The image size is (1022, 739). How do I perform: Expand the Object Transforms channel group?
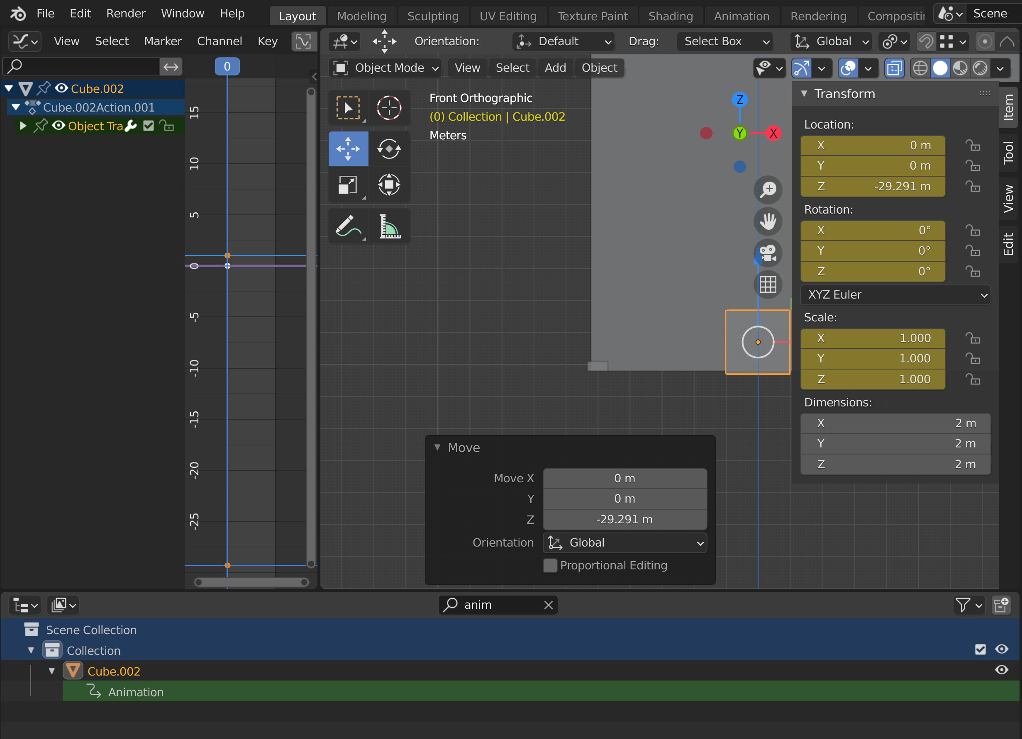23,126
